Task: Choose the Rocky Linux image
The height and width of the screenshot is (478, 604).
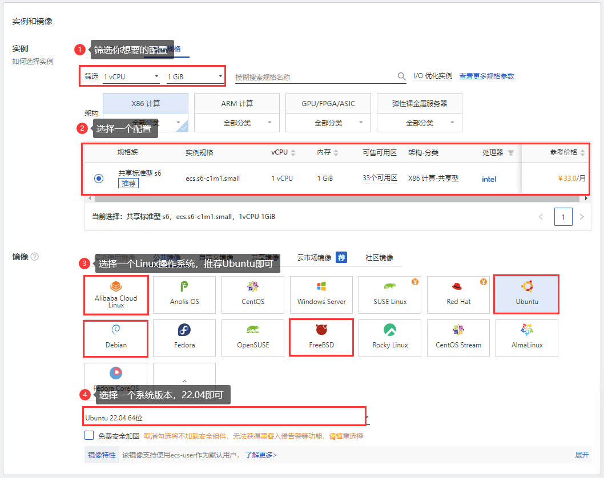Action: coord(389,338)
